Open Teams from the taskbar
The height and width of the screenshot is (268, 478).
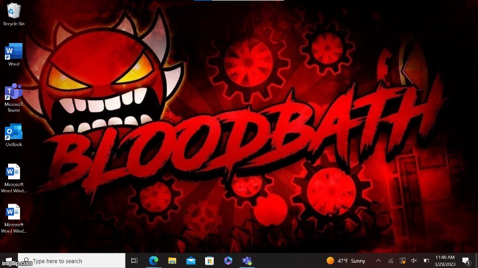(x=247, y=260)
